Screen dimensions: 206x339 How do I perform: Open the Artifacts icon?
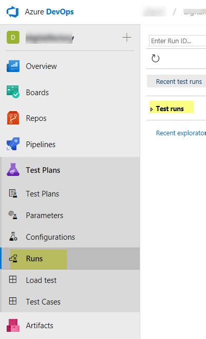(x=13, y=326)
